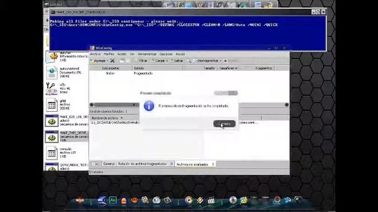Image resolution: width=378 pixels, height=212 pixels.
Task: Open the 3D app icon in dock
Action: [x=287, y=200]
